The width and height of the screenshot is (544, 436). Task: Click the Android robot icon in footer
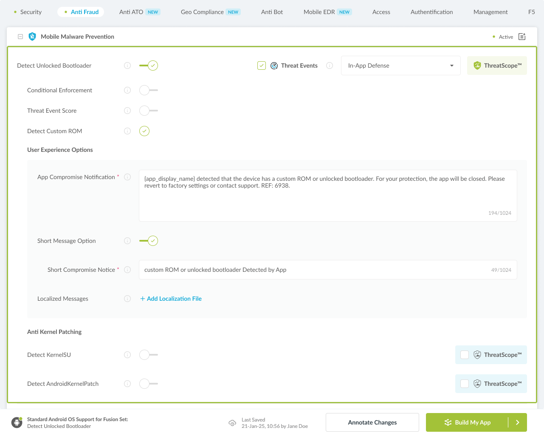17,422
